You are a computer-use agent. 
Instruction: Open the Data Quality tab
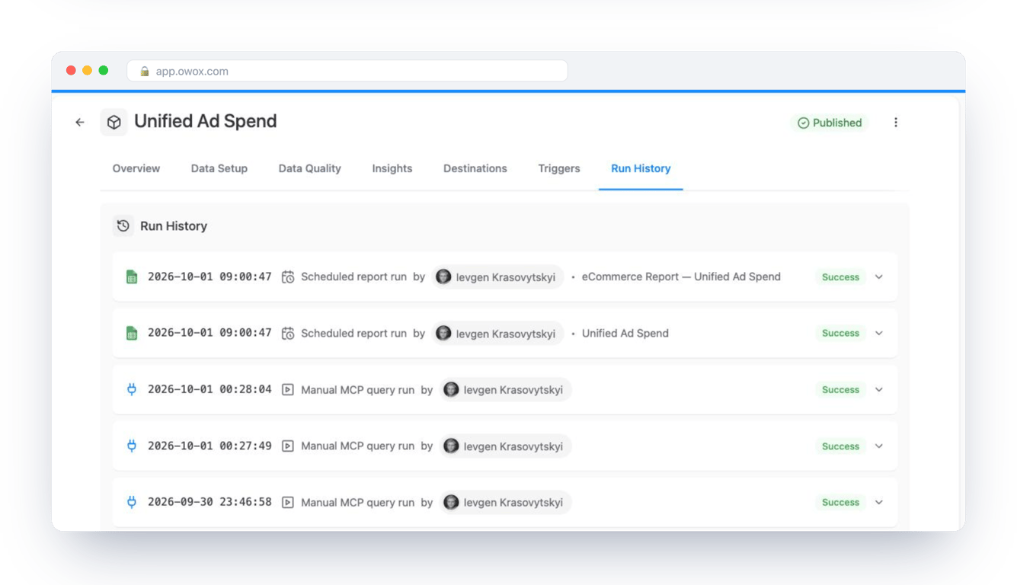point(310,168)
